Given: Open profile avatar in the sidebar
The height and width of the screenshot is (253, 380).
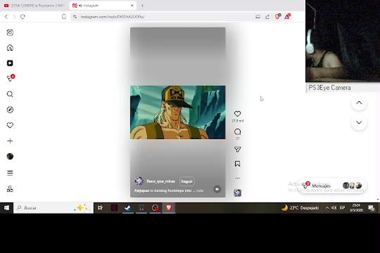Looking at the screenshot, I should click(x=10, y=156).
